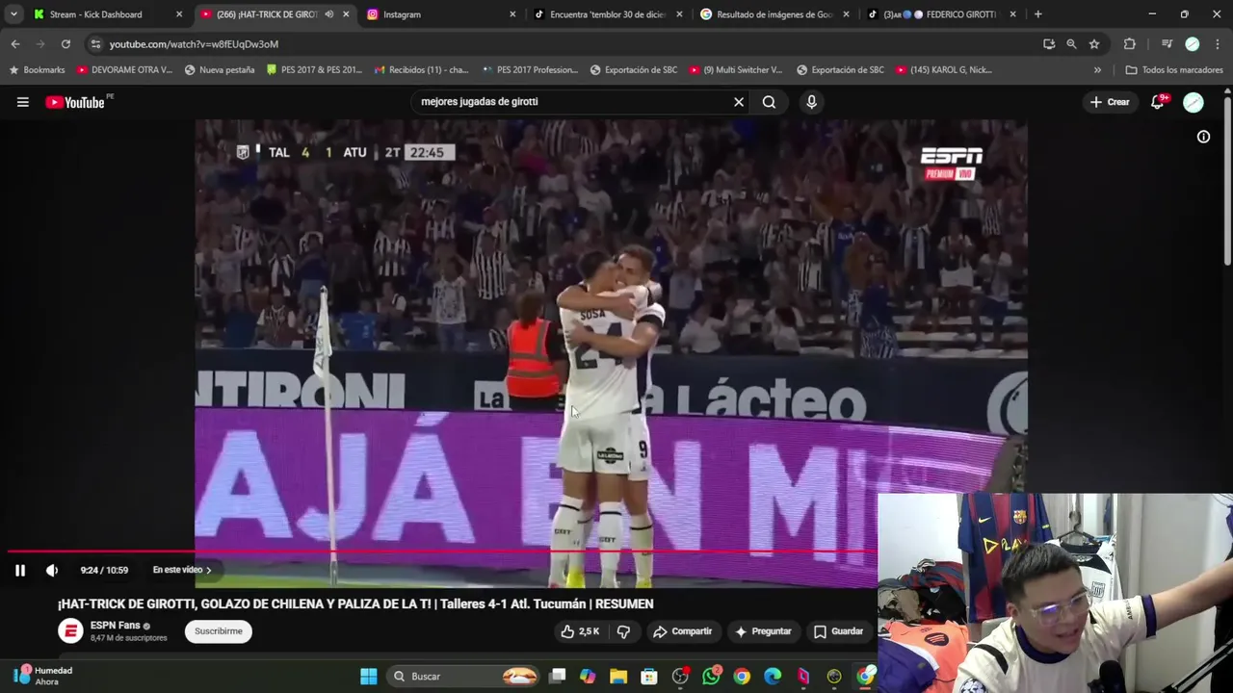Open the YouTube hamburger guide menu

(x=22, y=102)
